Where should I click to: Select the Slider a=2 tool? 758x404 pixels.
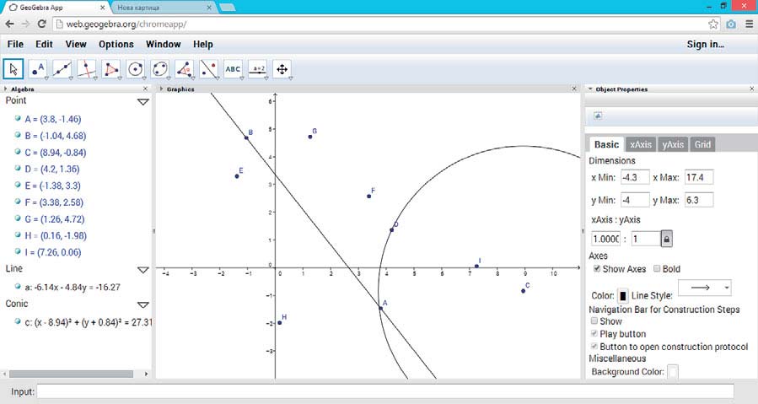click(258, 69)
